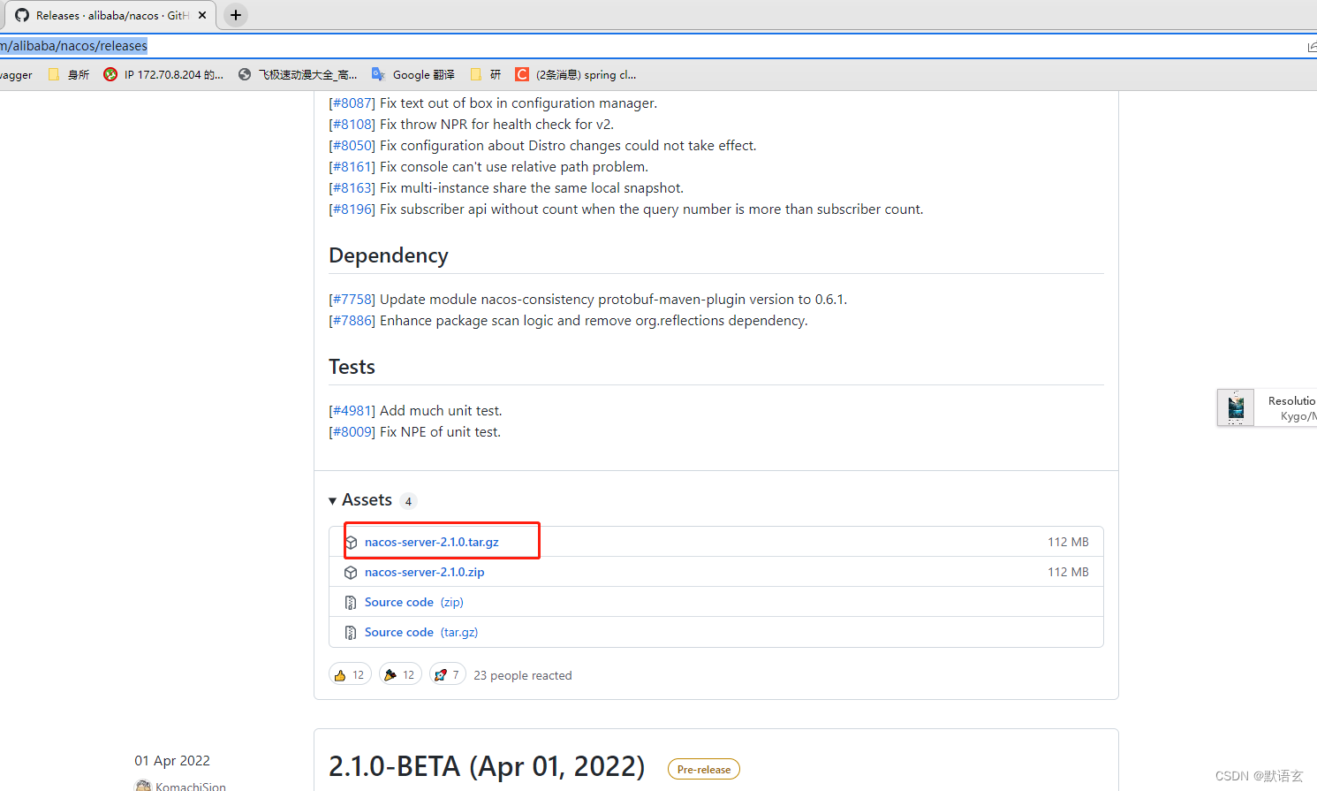The image size is (1317, 791).
Task: Open the 2.1.0-BETA (Apr 01, 2022) release
Action: (x=487, y=766)
